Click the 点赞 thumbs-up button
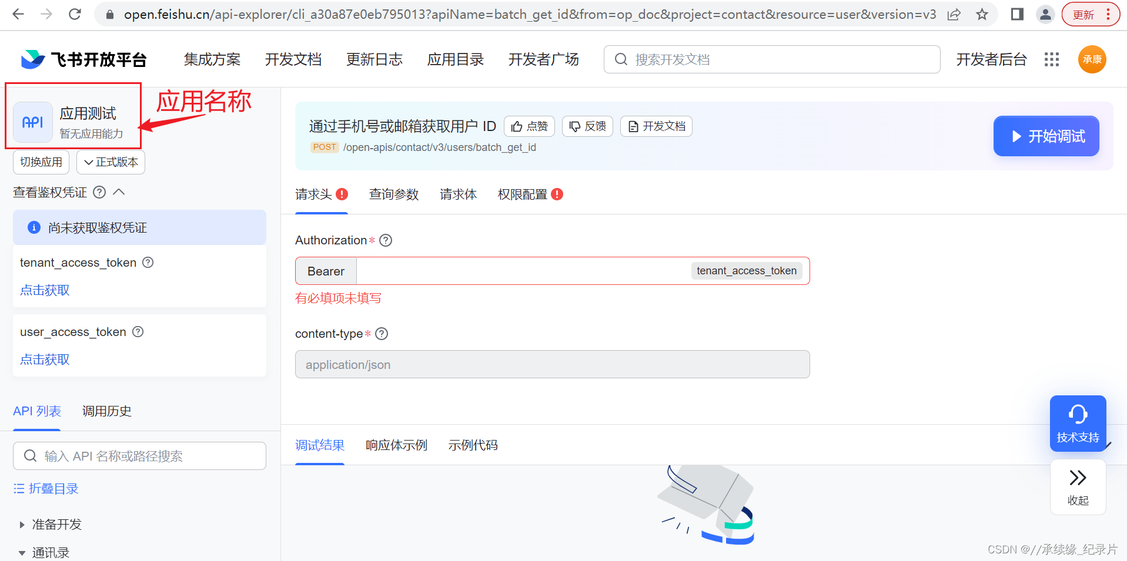 click(x=529, y=126)
